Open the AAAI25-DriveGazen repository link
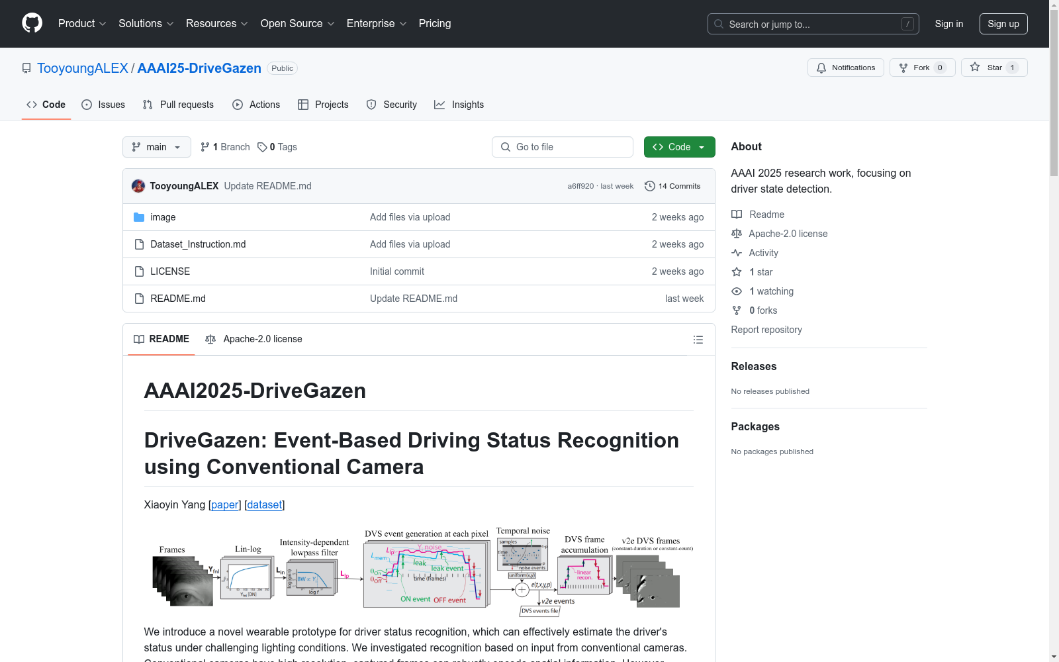The image size is (1059, 662). pos(199,68)
